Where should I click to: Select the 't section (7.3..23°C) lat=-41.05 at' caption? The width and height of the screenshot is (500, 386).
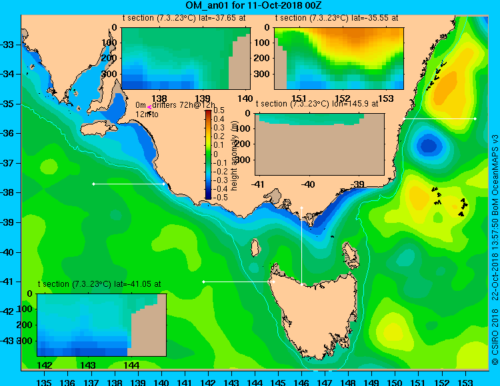99,284
